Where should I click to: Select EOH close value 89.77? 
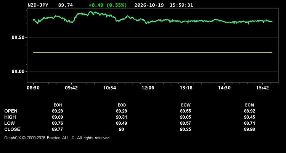tap(58, 129)
